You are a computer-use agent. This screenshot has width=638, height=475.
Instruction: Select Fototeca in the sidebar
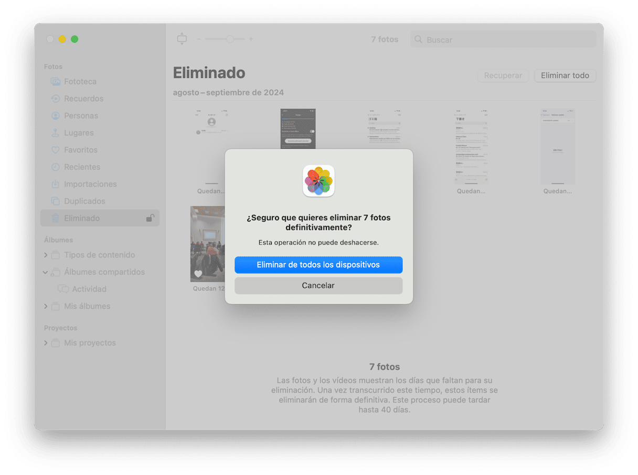(x=100, y=82)
